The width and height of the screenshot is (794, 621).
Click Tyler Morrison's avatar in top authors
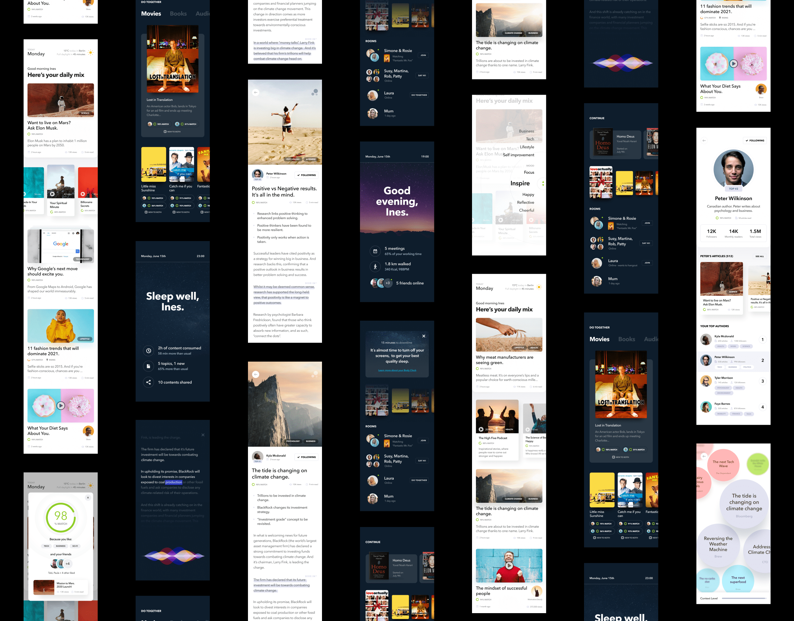706,381
